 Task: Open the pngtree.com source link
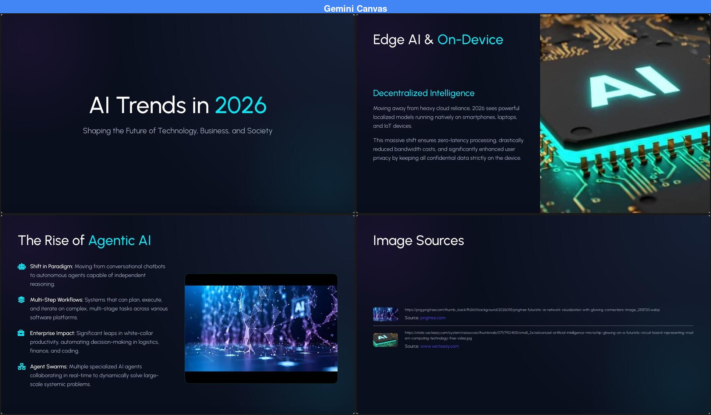[433, 318]
